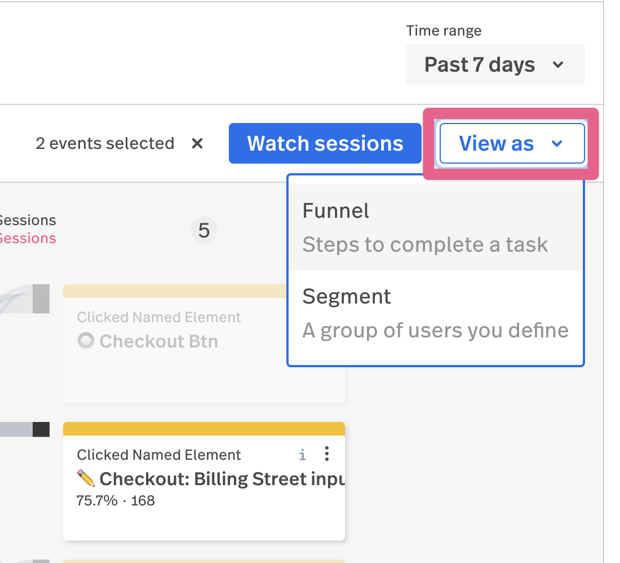Viewport: 620px width, 563px height.
Task: Click the circle icon next to Checkout Btn
Action: point(86,341)
